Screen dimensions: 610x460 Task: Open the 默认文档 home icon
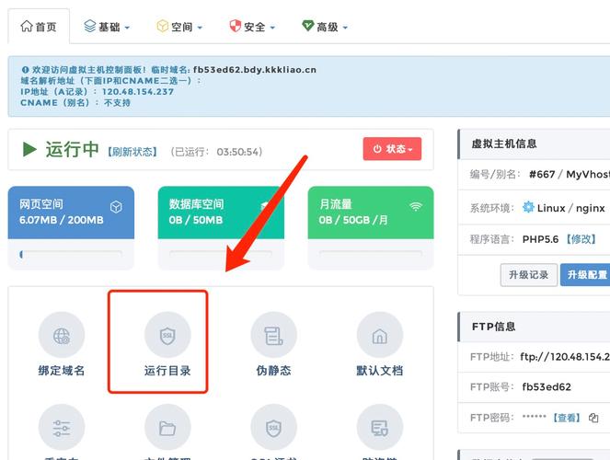pos(380,335)
